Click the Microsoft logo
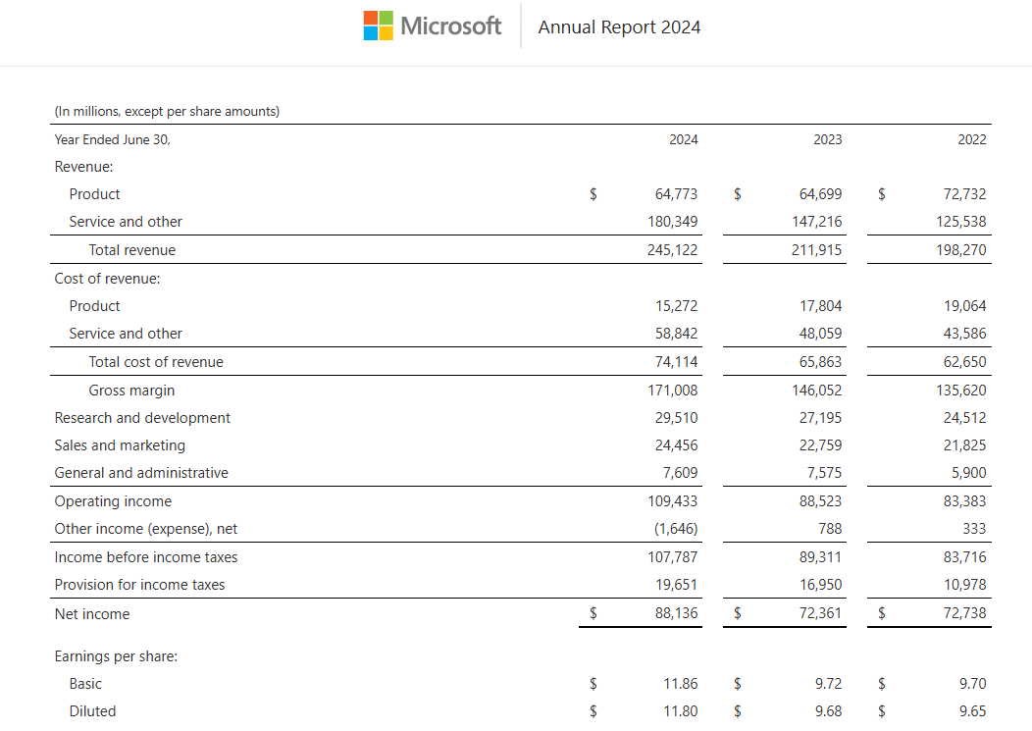The height and width of the screenshot is (731, 1032). [433, 26]
